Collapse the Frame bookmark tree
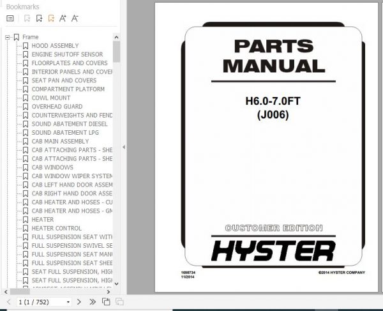The width and height of the screenshot is (383, 311). (7, 38)
